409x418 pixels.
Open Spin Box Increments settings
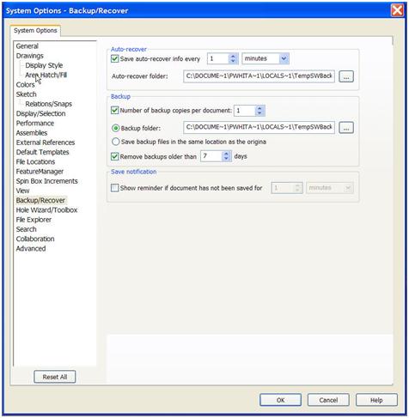[x=46, y=181]
